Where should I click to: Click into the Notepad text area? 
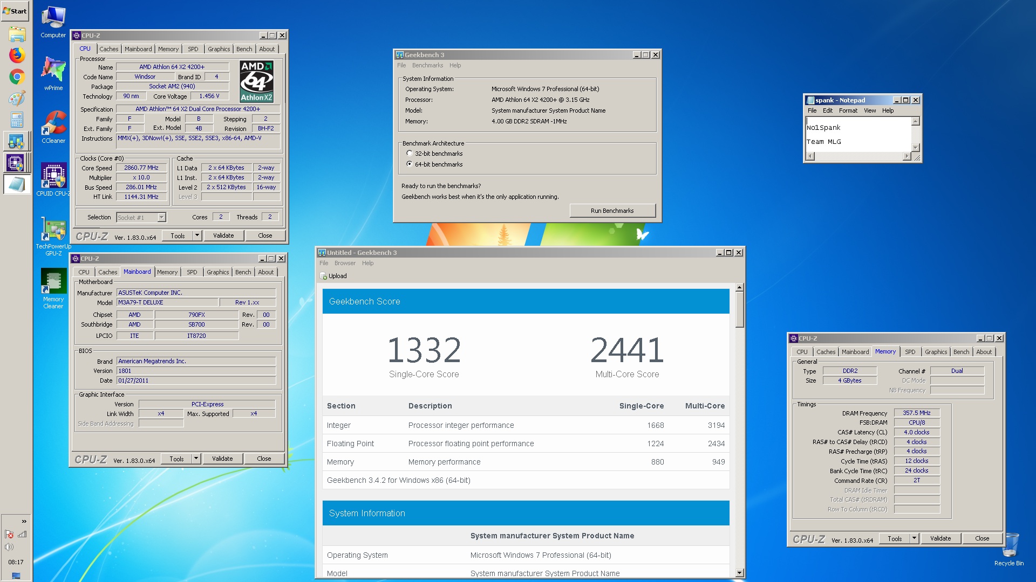(858, 134)
